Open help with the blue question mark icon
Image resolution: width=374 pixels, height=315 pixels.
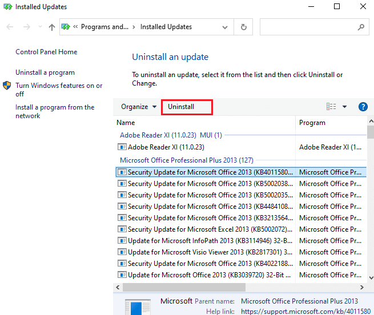[x=363, y=107]
